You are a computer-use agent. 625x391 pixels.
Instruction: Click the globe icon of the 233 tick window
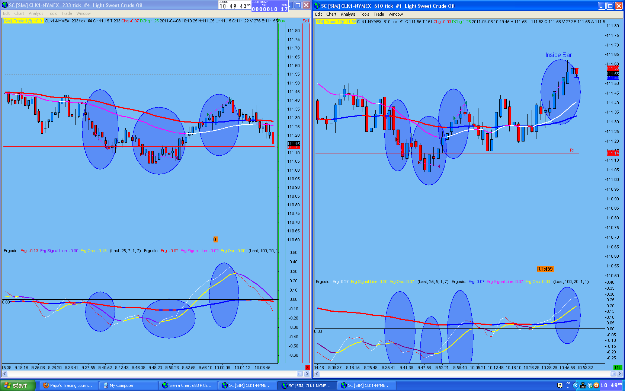point(5,5)
